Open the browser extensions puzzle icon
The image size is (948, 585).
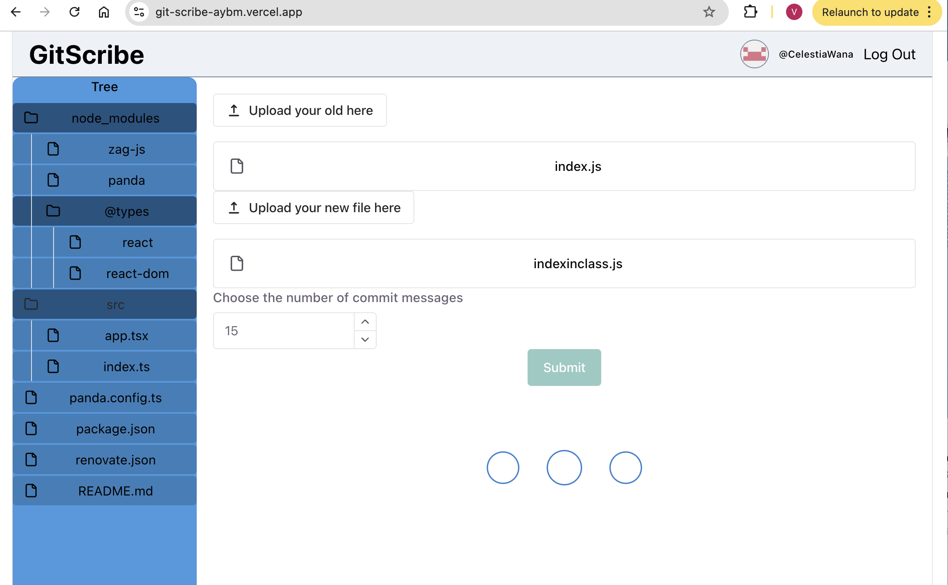point(750,12)
